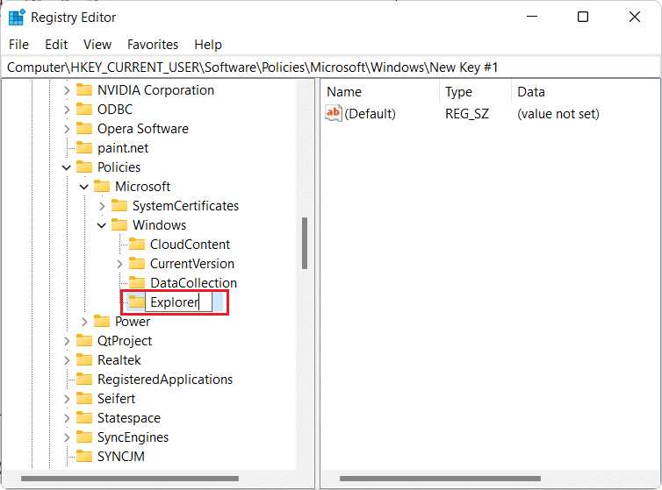This screenshot has height=490, width=662.
Task: Click the tree pane vertical scrollbar thumb
Action: [x=305, y=244]
